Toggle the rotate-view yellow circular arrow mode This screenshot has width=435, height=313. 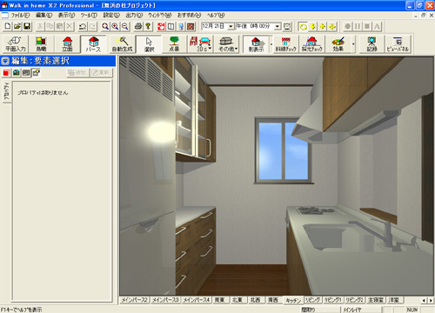(303, 27)
